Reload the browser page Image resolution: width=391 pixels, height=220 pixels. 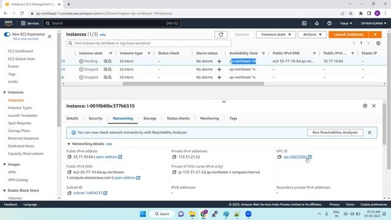pyautogui.click(x=22, y=13)
